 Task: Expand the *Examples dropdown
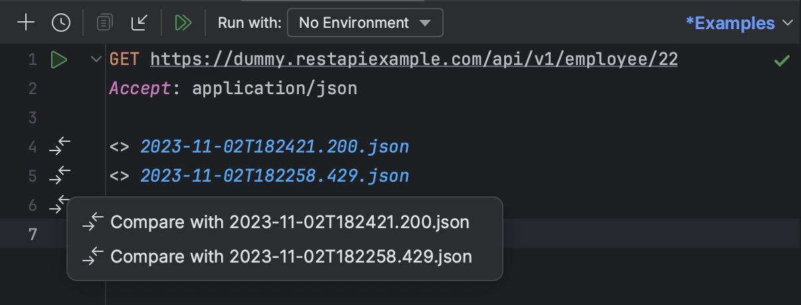[739, 23]
